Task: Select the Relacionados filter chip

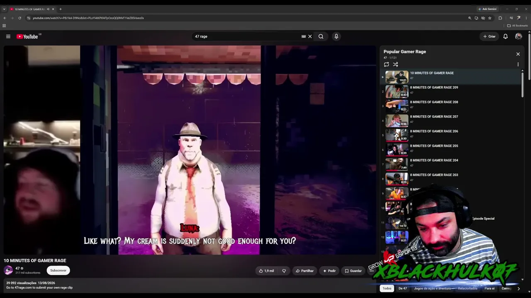Action: pos(468,288)
